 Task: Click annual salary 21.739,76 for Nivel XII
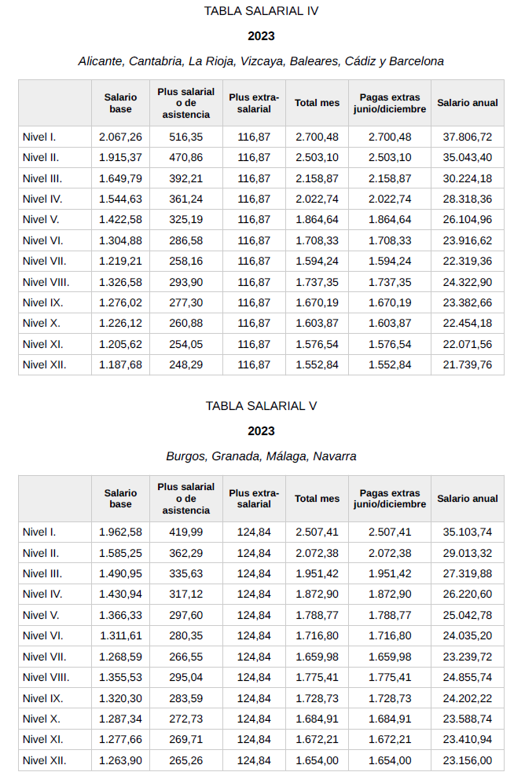tap(468, 364)
